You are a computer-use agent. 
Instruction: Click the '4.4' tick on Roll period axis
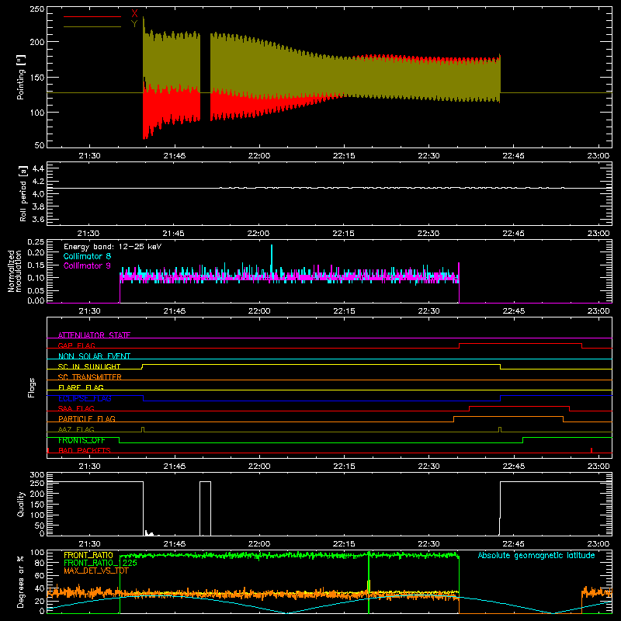[x=38, y=168]
